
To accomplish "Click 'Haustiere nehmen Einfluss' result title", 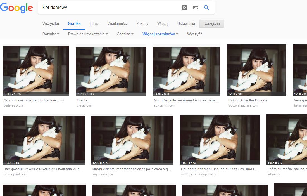I will pyautogui.click(x=220, y=169).
